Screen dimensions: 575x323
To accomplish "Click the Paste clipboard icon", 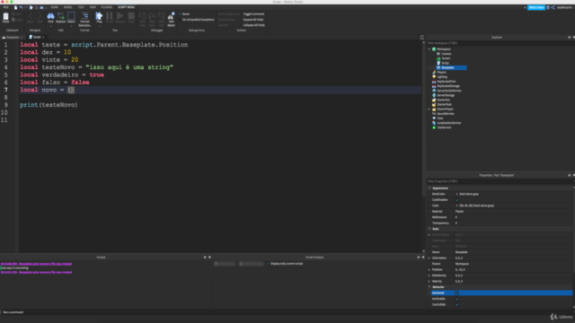I will pos(5,17).
